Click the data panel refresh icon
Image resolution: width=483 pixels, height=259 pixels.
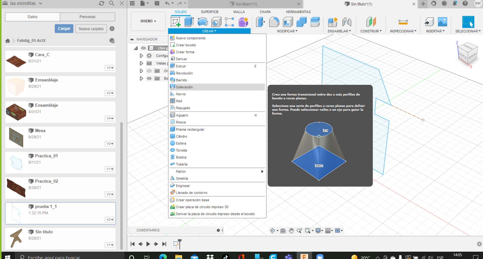coord(102,3)
